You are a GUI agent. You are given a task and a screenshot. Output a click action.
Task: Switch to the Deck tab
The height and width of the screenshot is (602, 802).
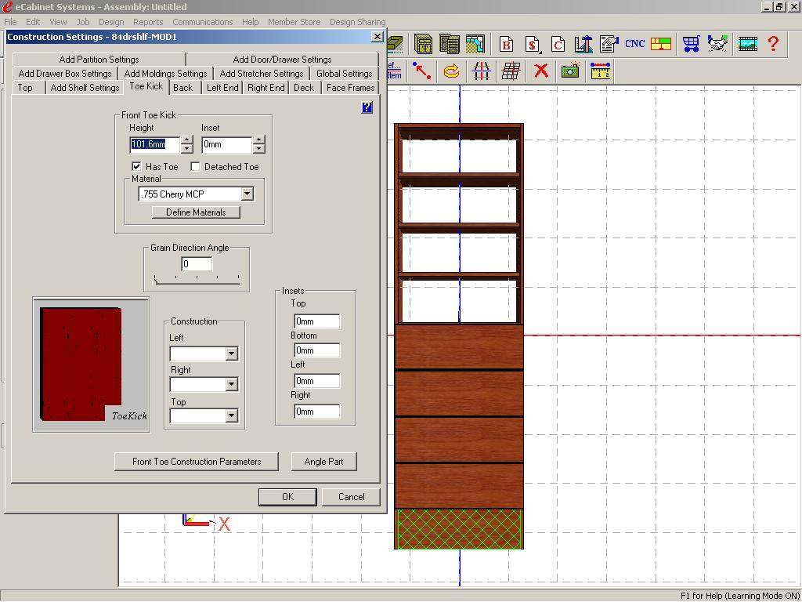pyautogui.click(x=304, y=88)
